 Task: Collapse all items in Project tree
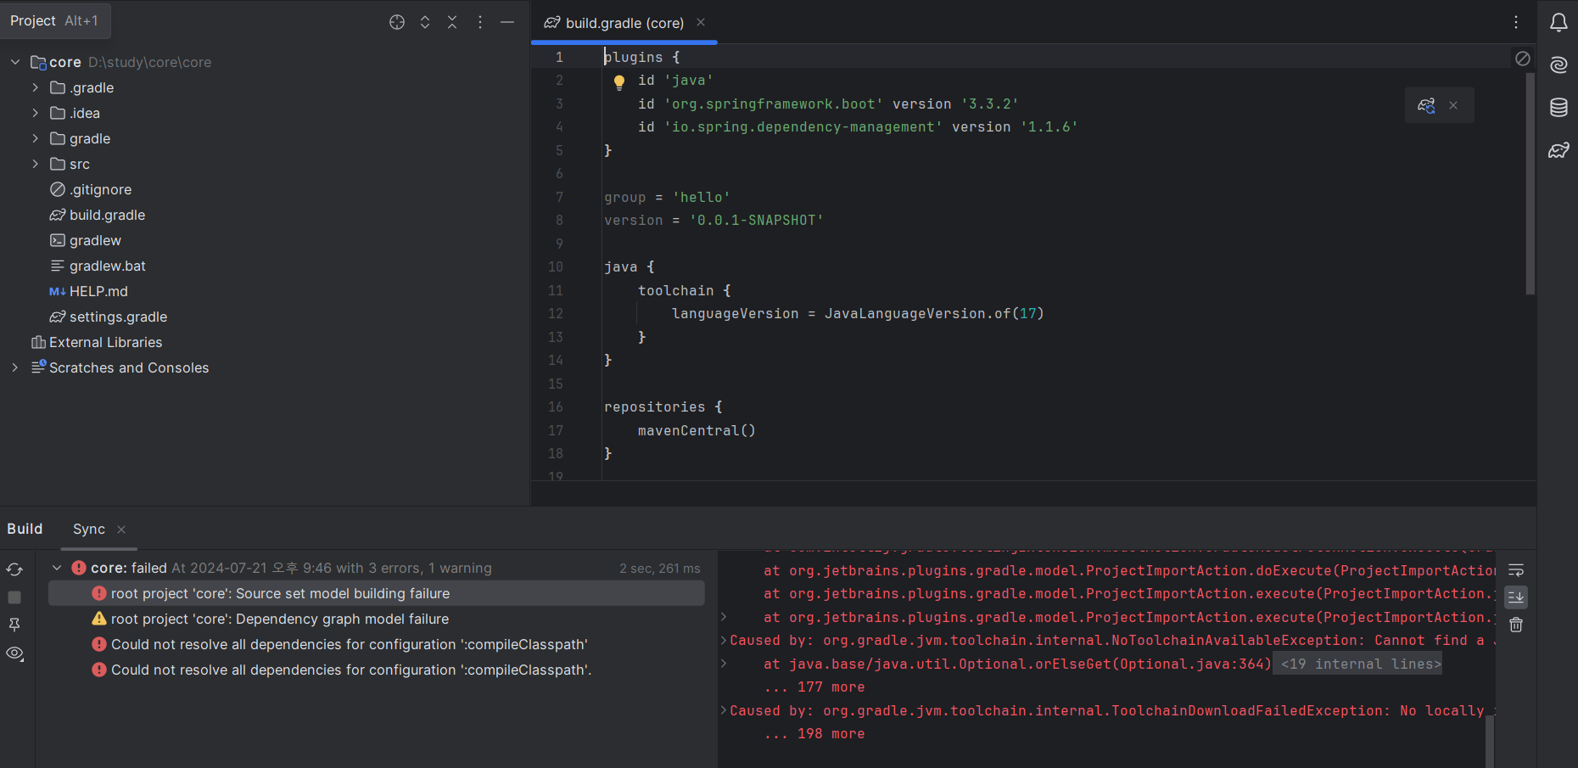click(452, 22)
